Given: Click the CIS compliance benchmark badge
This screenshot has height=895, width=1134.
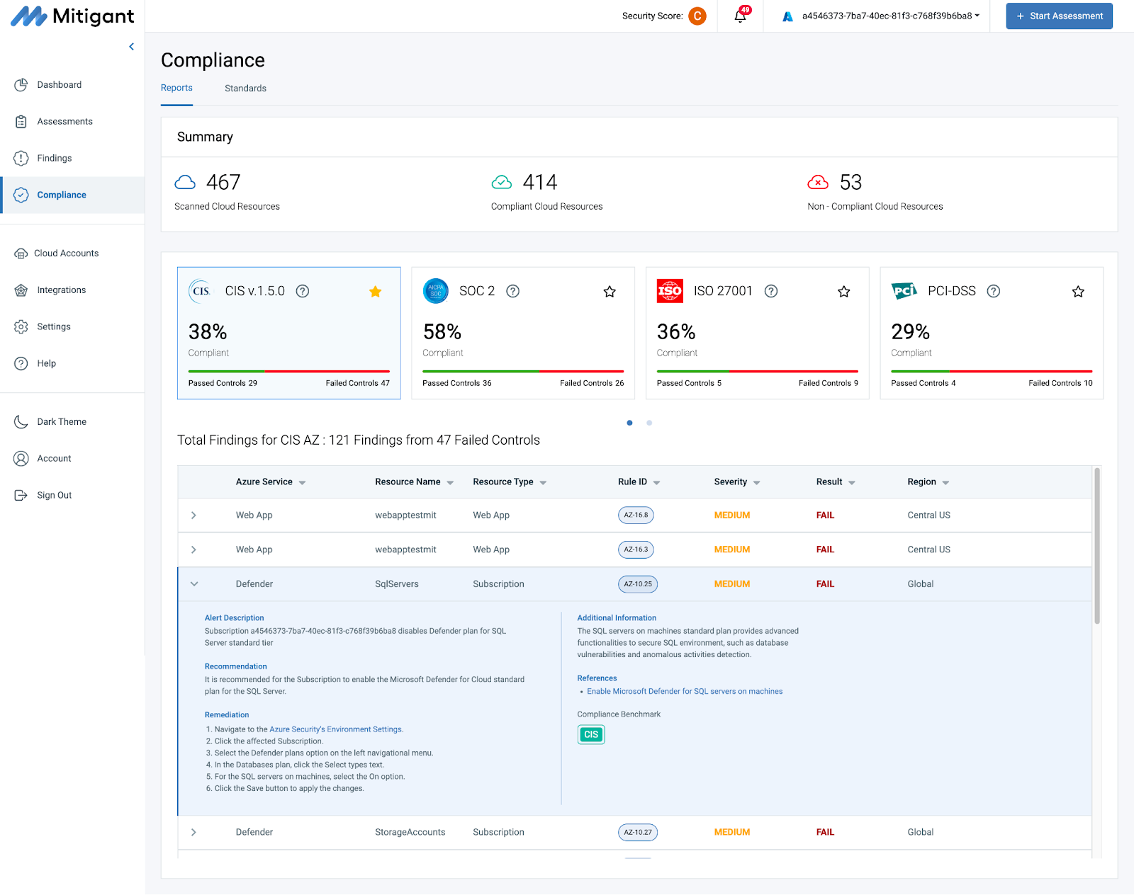Looking at the screenshot, I should (x=590, y=734).
